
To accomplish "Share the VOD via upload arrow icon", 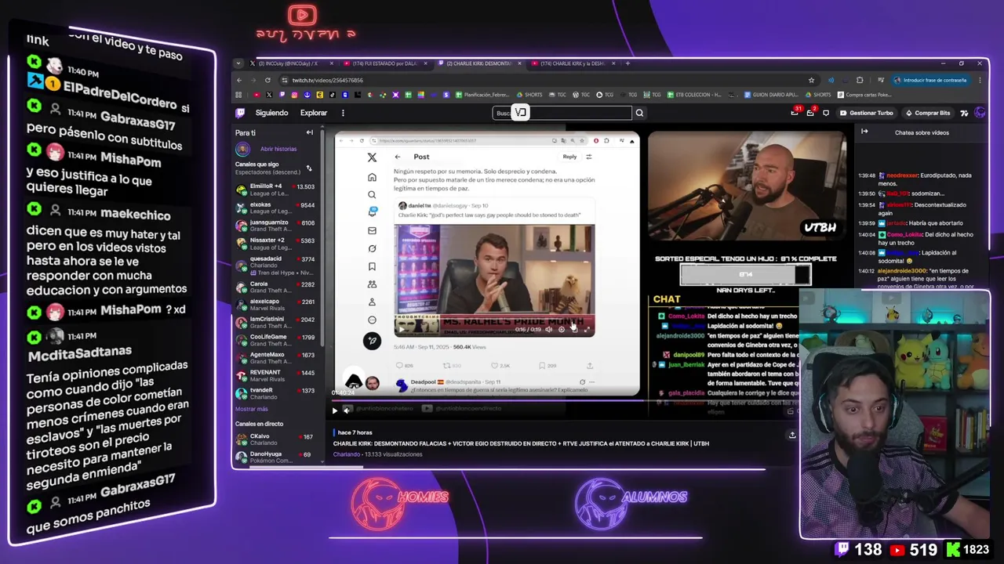I will coord(792,436).
